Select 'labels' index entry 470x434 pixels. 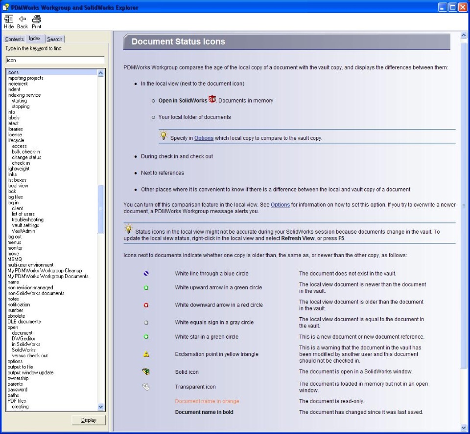pyautogui.click(x=13, y=118)
